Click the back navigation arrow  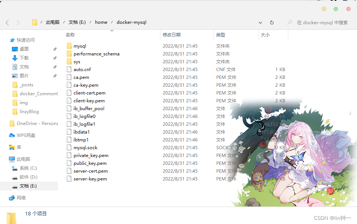click(x=7, y=22)
